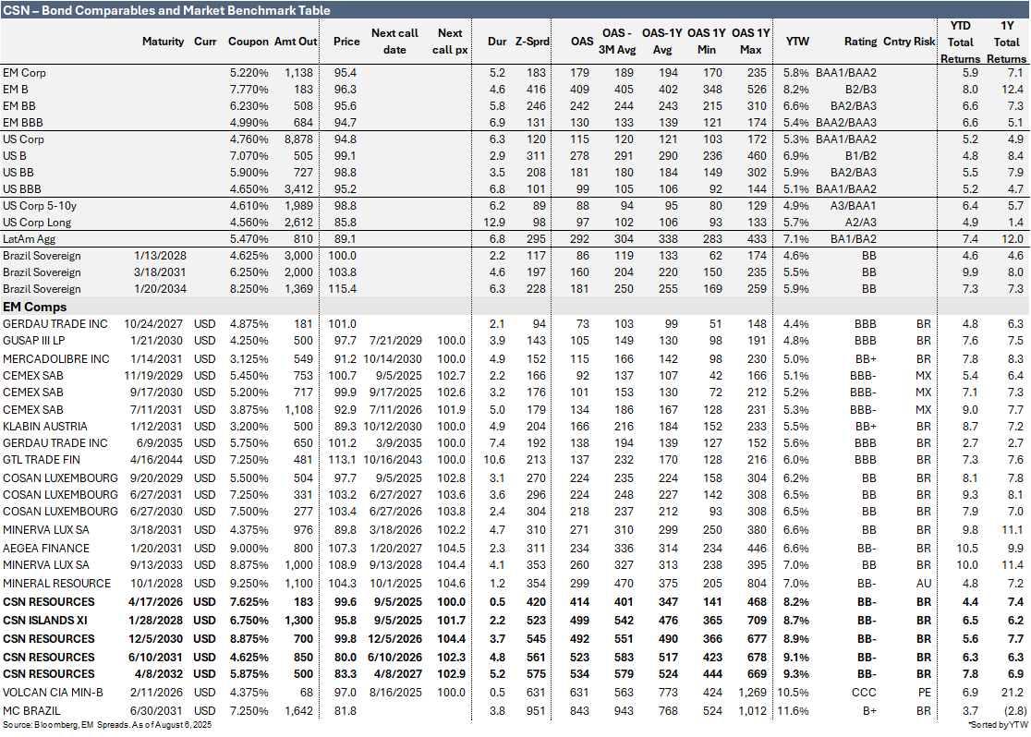Click the CEMEX SAB coupon '3.875%'
This screenshot has width=1031, height=737.
click(249, 409)
